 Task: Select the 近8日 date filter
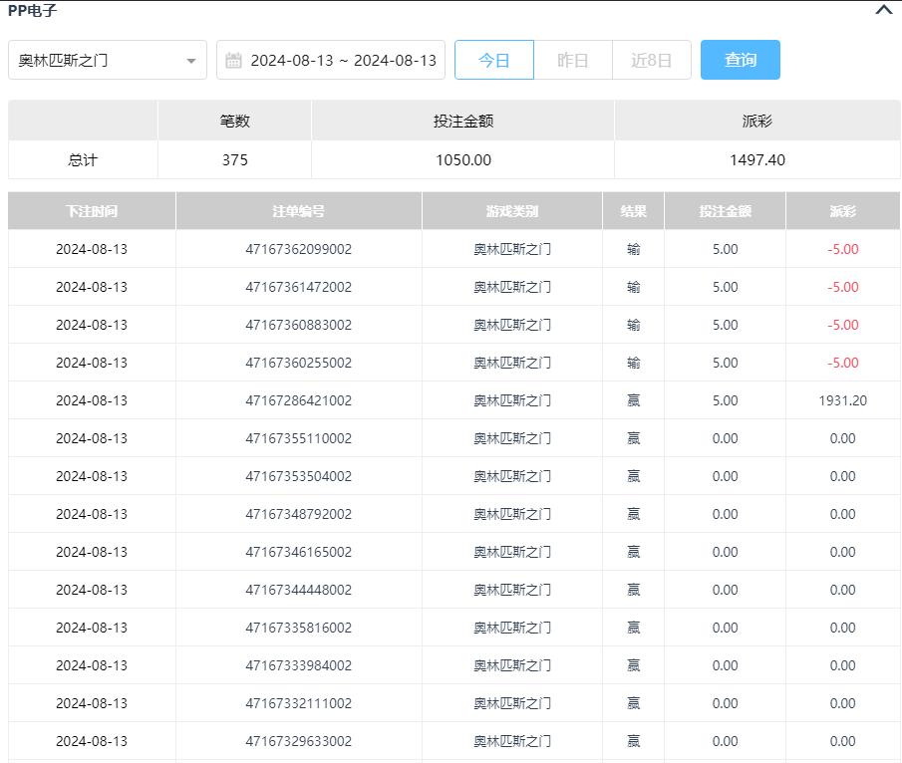coord(652,60)
